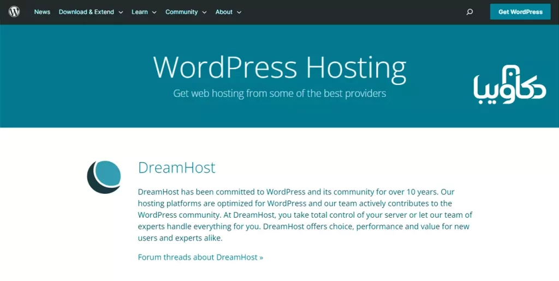Viewport: 559px width, 281px height.
Task: Expand the chevron beside Learn
Action: (154, 12)
